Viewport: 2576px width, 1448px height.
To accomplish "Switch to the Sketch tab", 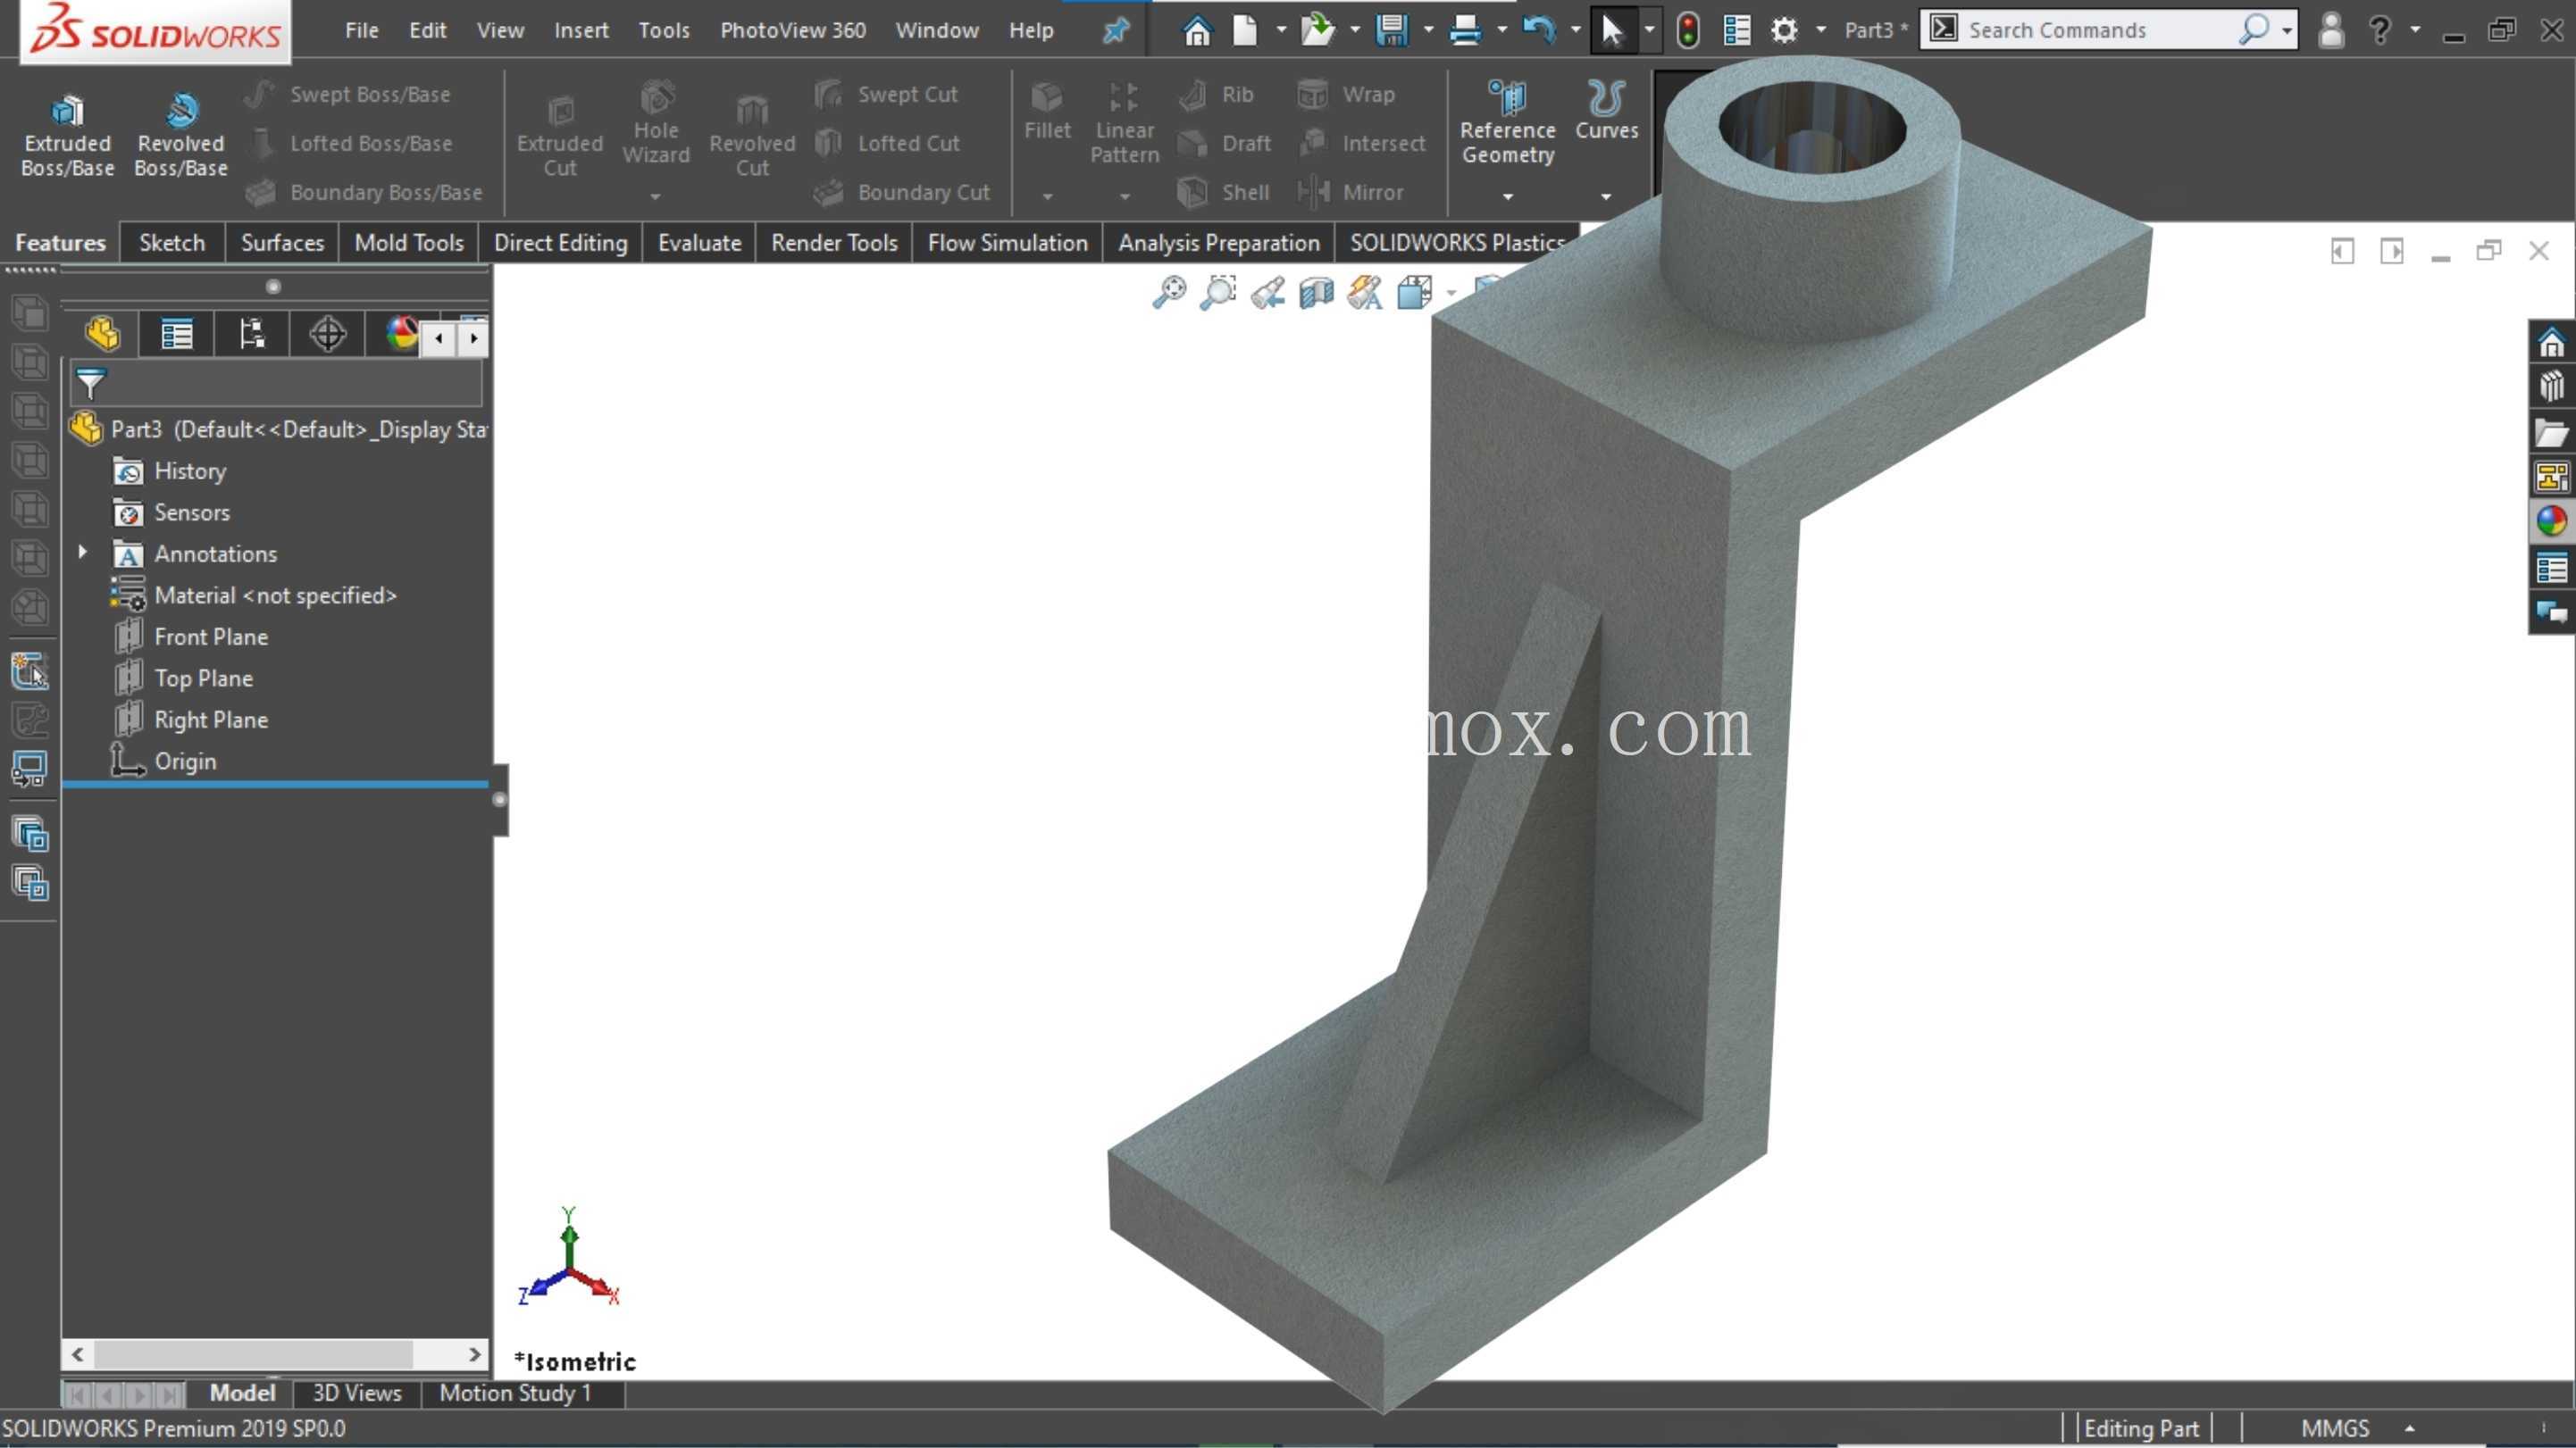I will tap(172, 243).
